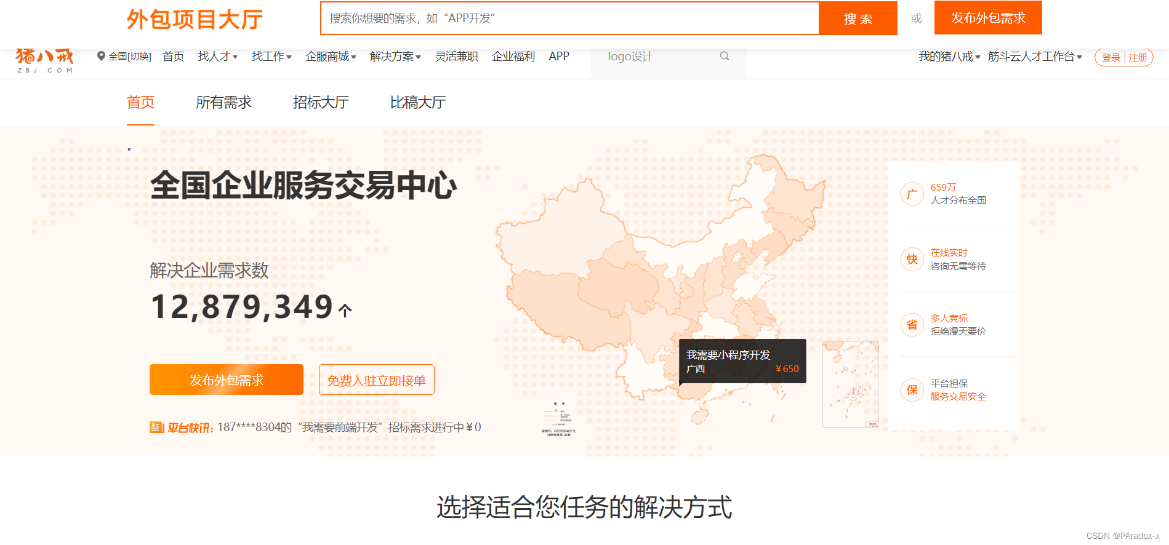
Task: Click the 我需要小程序开发 map tooltip
Action: [742, 361]
